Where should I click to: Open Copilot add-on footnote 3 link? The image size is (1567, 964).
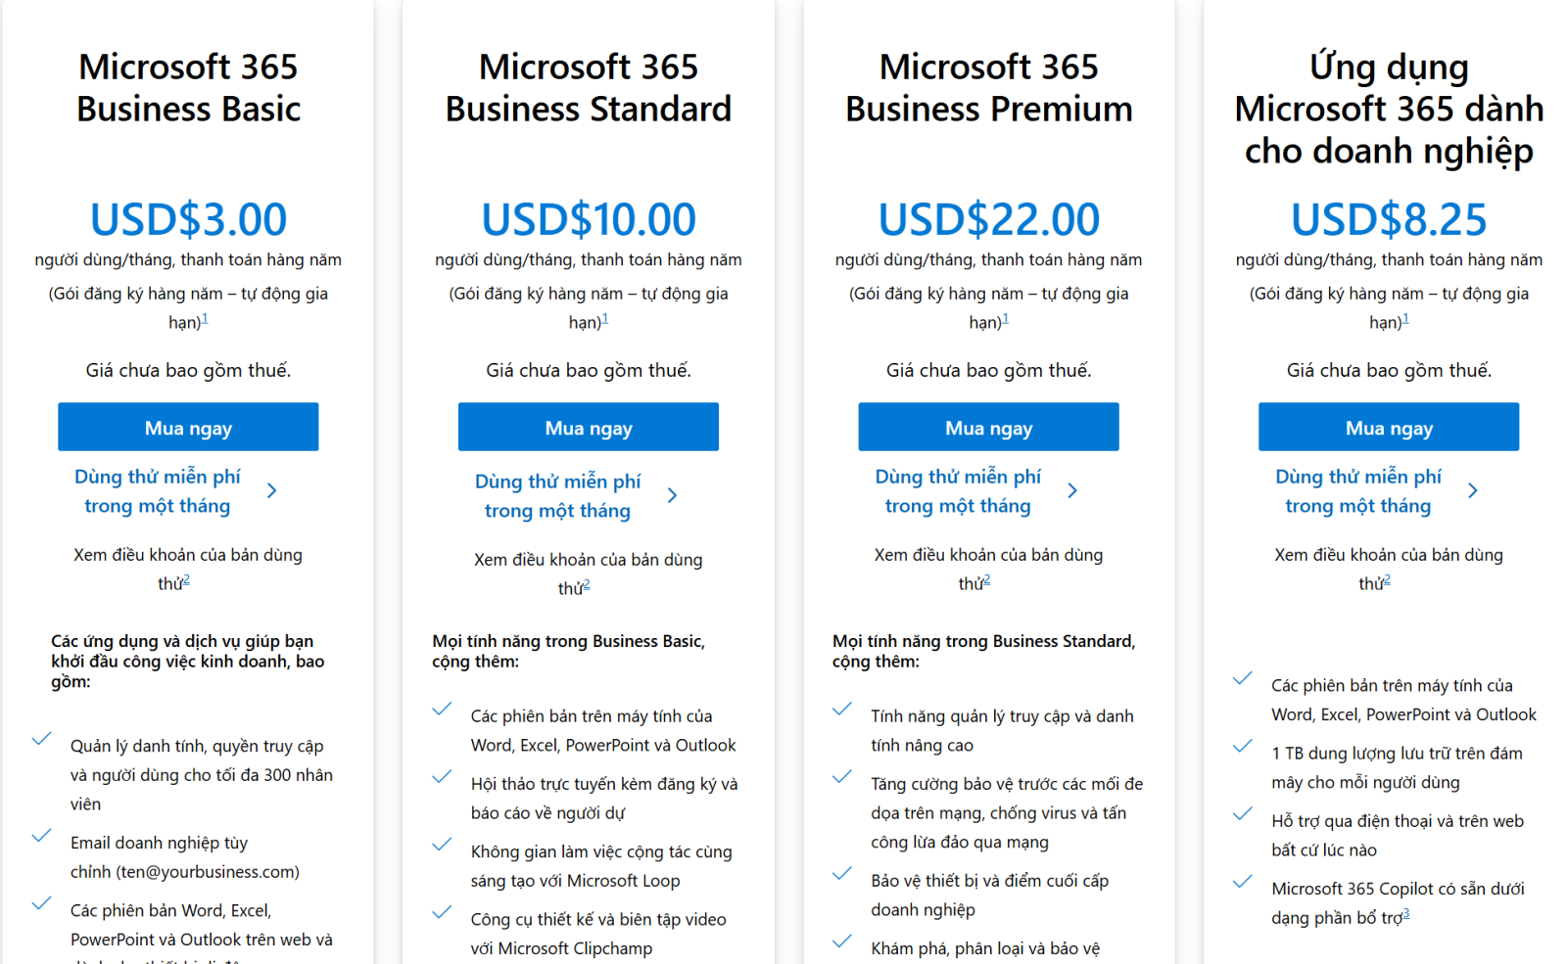click(1406, 914)
